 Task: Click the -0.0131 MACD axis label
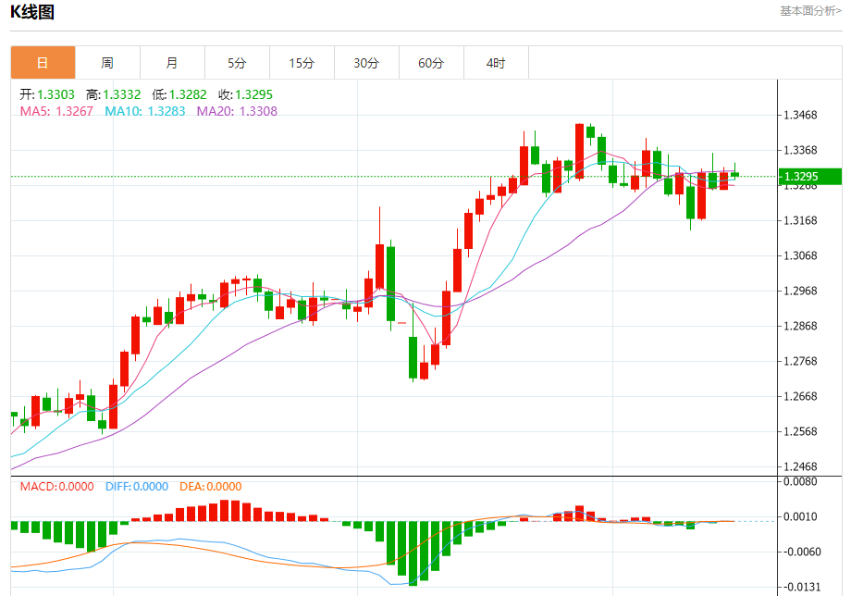(x=800, y=588)
